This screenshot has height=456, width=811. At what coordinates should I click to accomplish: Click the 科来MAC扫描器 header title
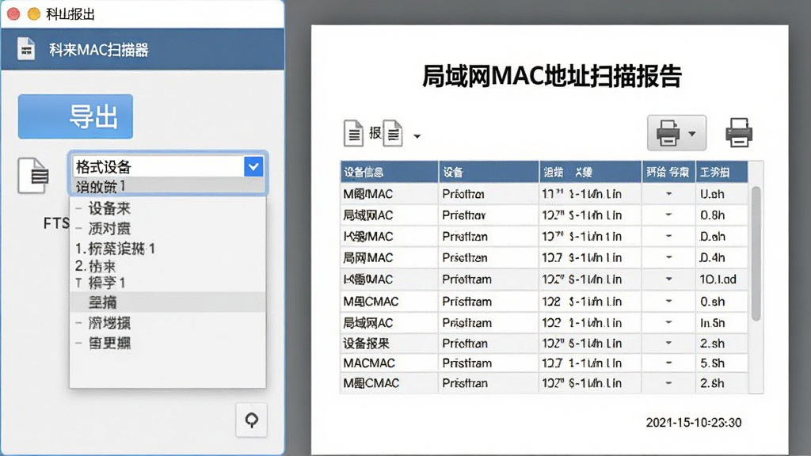tap(99, 50)
